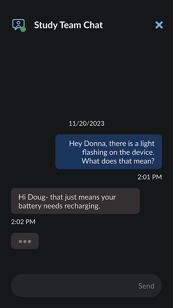Close the Study Team Chat panel

tap(159, 25)
